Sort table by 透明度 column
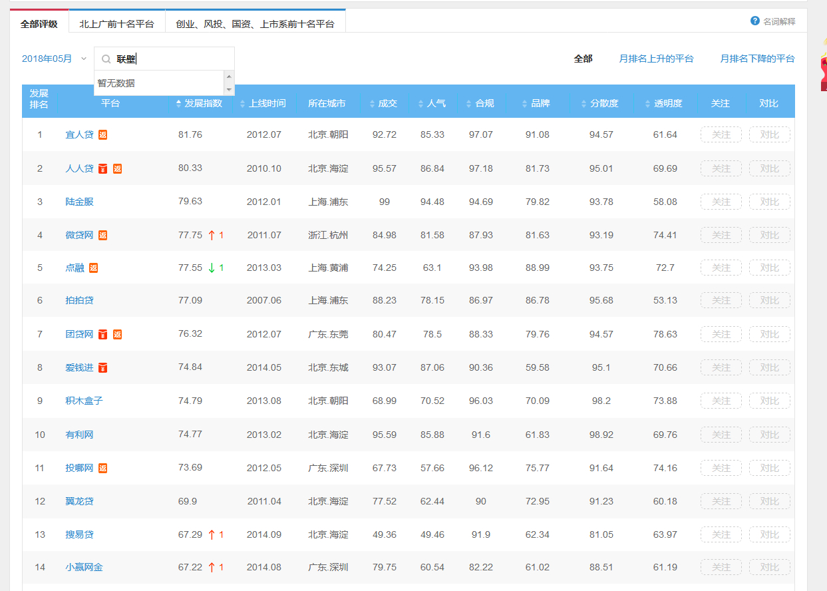 click(x=664, y=104)
